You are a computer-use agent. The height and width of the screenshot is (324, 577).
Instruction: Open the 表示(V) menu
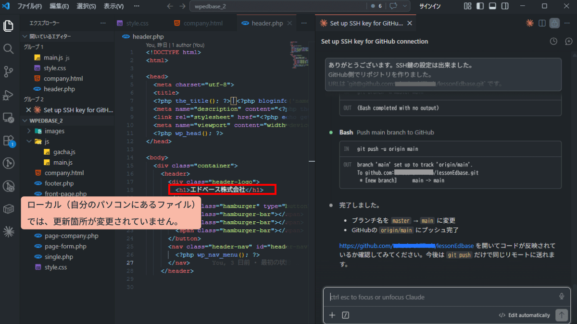point(113,6)
